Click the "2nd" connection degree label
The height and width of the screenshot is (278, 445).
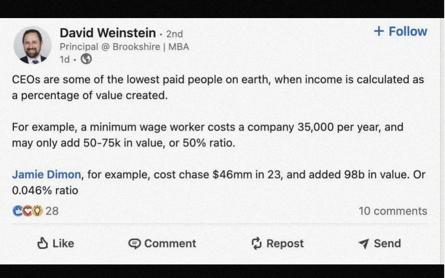point(174,34)
